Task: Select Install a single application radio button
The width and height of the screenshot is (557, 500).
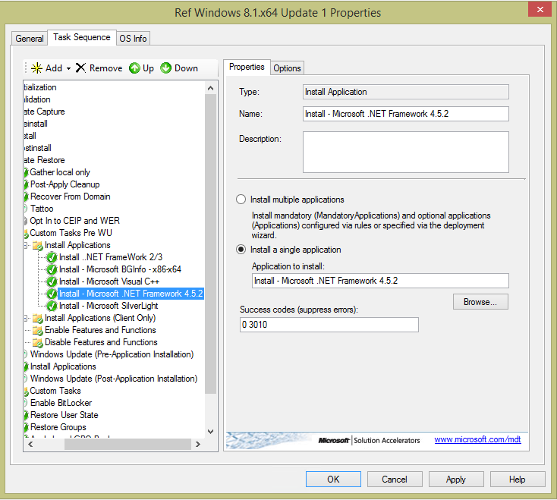Action: click(x=241, y=250)
